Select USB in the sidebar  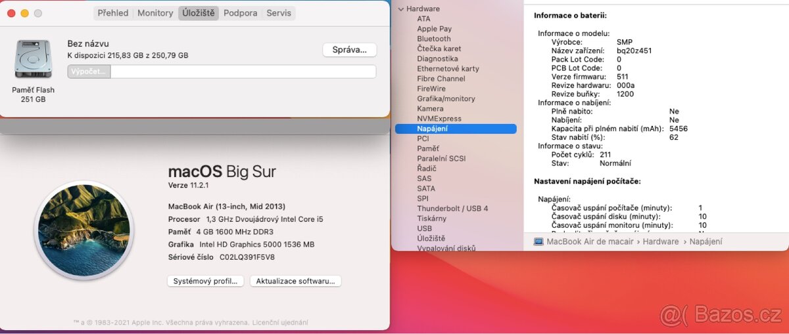[x=424, y=228]
